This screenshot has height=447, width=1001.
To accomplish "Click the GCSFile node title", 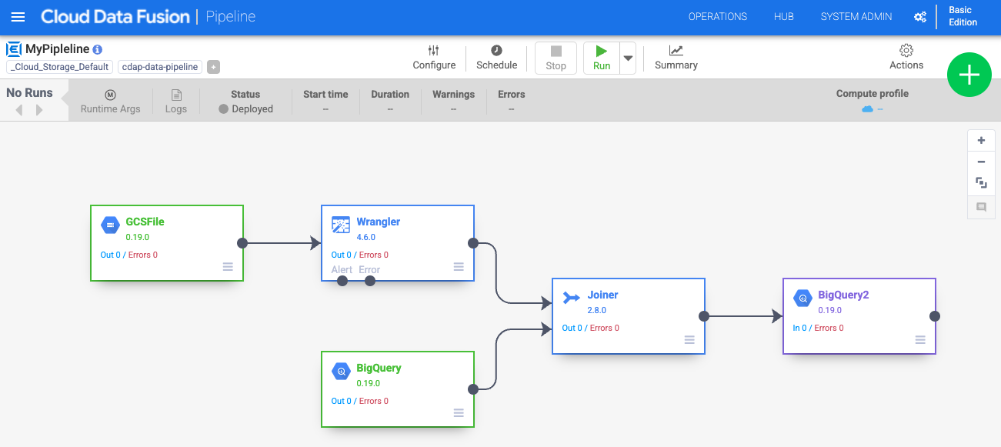I will [x=145, y=222].
